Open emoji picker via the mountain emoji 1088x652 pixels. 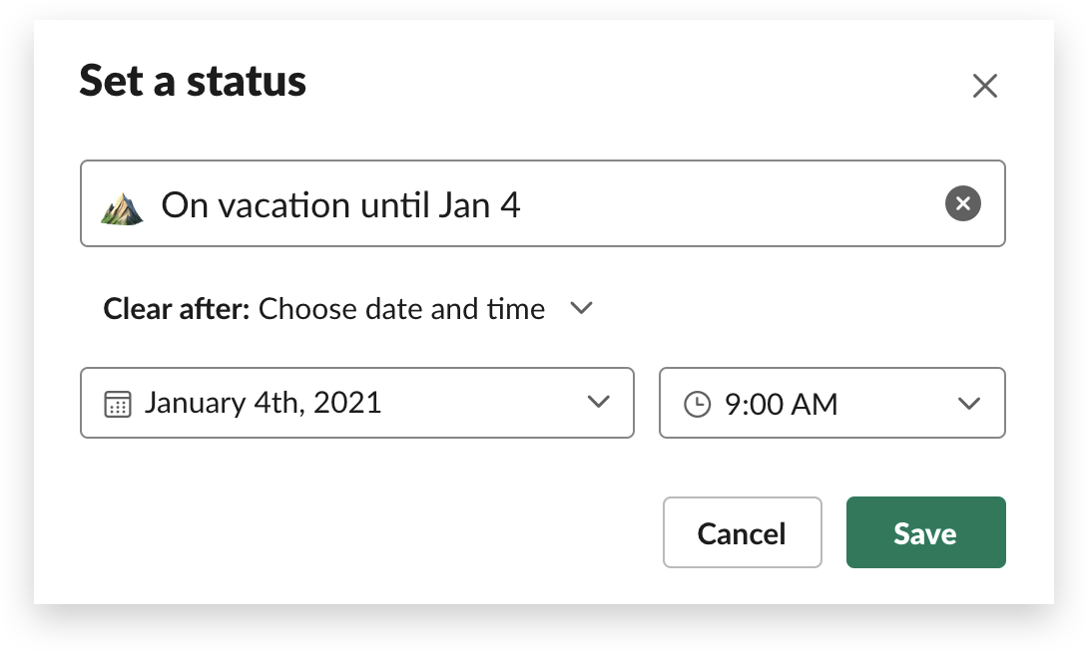pos(122,206)
